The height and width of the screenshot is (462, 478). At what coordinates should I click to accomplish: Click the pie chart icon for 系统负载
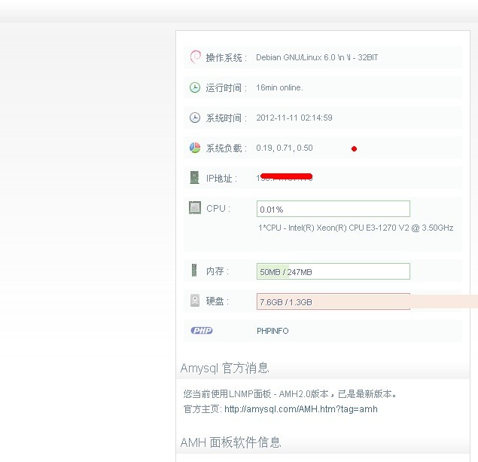point(195,148)
